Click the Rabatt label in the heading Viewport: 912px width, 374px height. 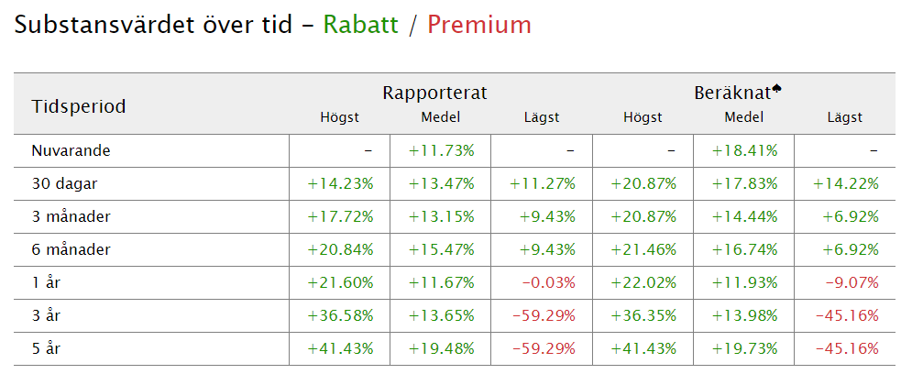pos(360,25)
